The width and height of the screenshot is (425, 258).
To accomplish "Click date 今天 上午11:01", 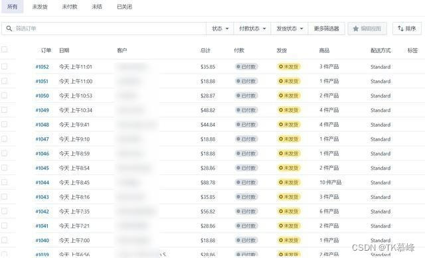I will 76,67.
